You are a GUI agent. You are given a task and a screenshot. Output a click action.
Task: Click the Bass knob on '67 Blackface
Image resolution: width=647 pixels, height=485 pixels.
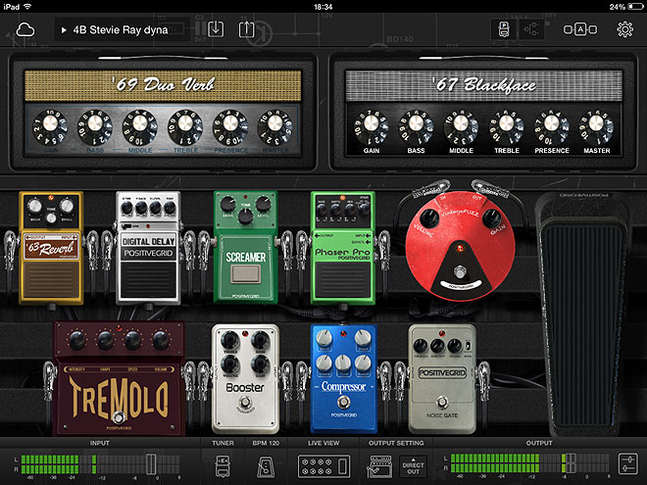pyautogui.click(x=416, y=127)
